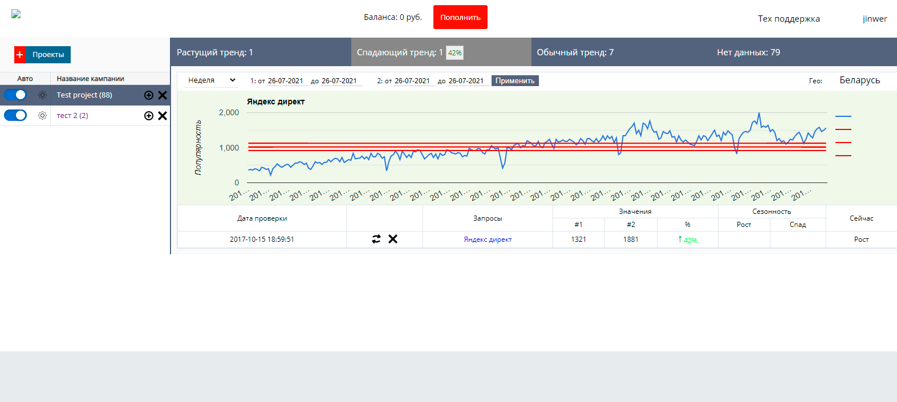Screen dimensions: 897x402
Task: Click the plus-circle icon on тест 2 row
Action: click(149, 116)
